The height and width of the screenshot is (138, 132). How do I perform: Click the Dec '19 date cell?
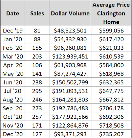[13, 30]
